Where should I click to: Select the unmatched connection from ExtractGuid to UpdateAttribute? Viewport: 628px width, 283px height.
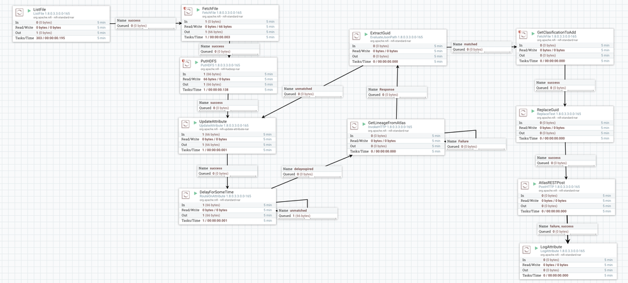(x=313, y=91)
